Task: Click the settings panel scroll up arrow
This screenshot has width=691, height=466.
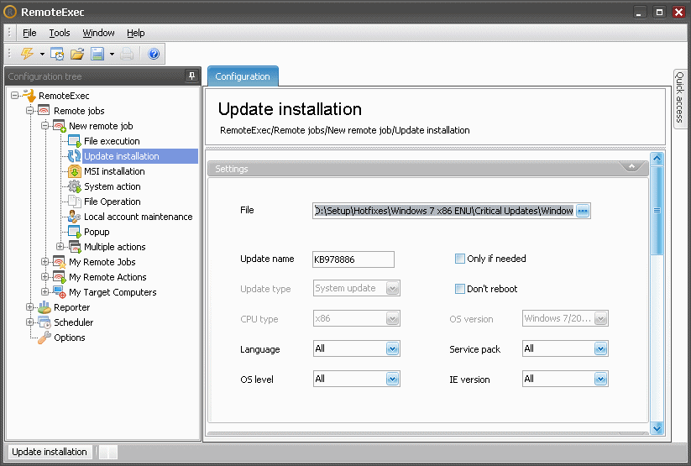Action: pos(657,159)
